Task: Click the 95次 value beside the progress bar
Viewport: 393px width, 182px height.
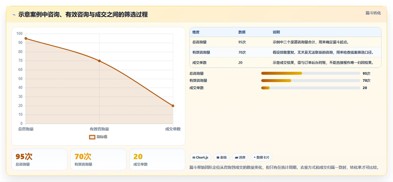Action: pyautogui.click(x=367, y=74)
